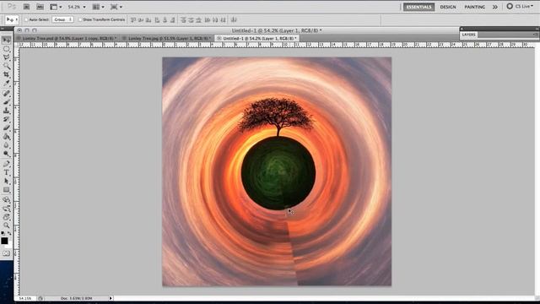Select the Pen tool
This screenshot has width=540, height=304.
click(6, 164)
